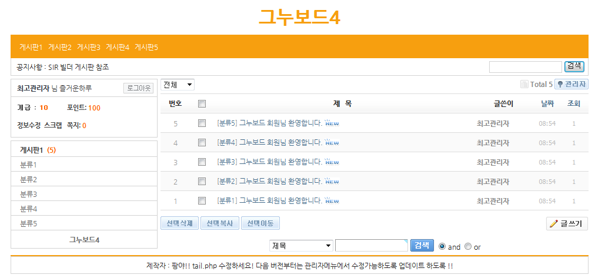Click the 로그아웃 logout button
This screenshot has height=278, width=595.
pos(139,88)
